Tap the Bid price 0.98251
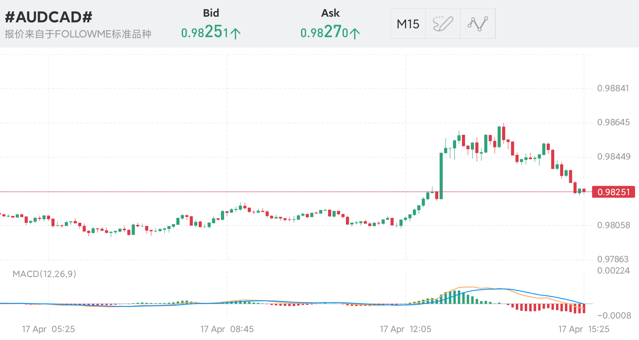 coord(205,32)
